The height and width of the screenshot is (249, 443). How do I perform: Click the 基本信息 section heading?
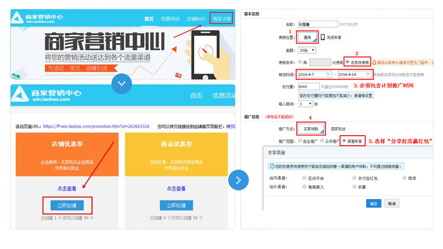[251, 14]
